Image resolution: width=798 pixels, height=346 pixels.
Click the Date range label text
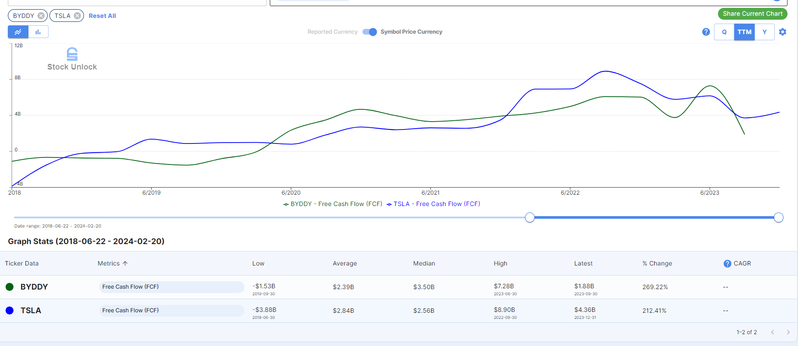click(x=58, y=226)
